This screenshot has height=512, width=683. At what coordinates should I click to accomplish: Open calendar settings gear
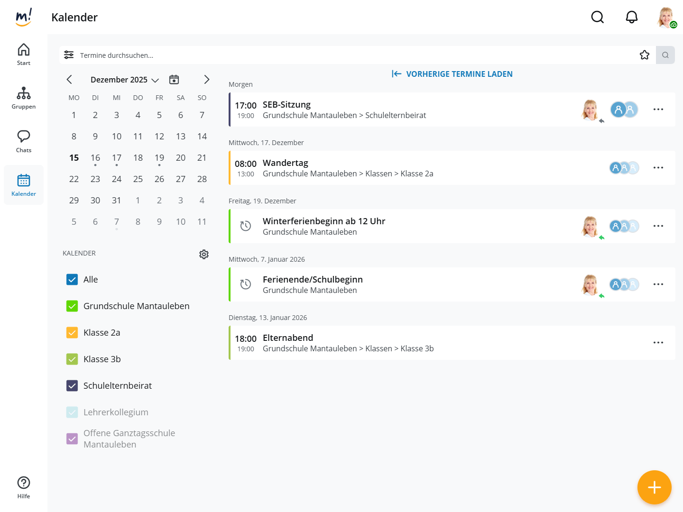204,254
